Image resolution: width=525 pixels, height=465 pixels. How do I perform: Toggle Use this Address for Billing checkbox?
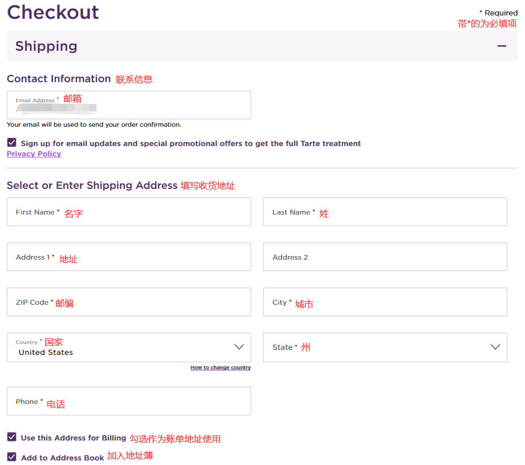click(x=12, y=437)
